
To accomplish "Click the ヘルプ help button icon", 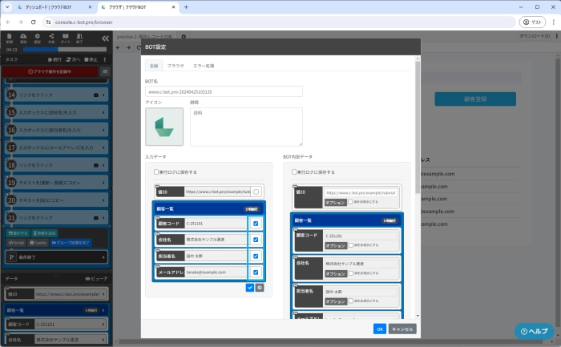I will [x=534, y=331].
